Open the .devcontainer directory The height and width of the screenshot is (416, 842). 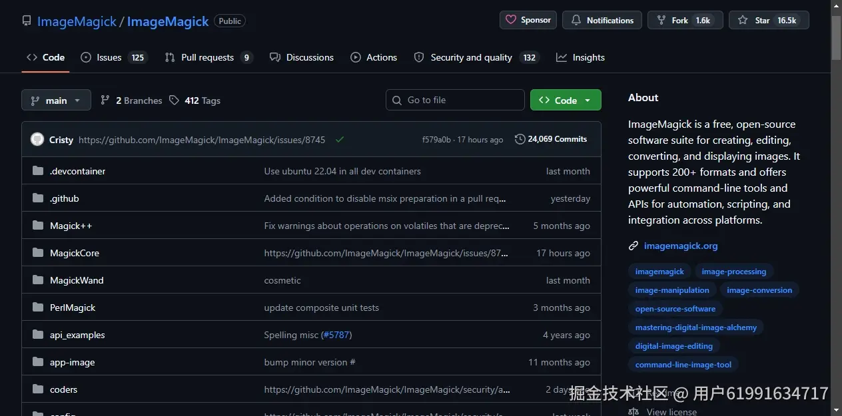78,171
